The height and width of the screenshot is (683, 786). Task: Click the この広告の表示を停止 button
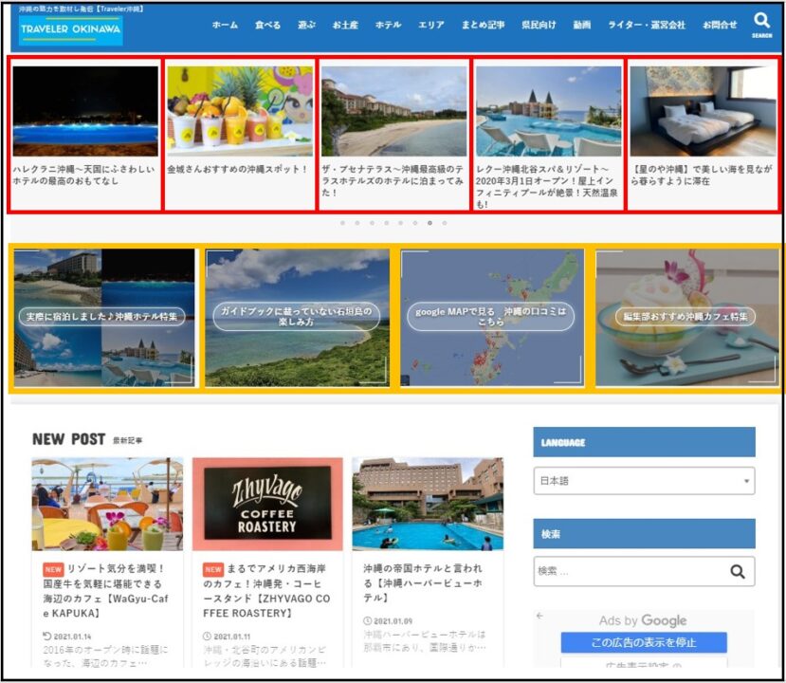(x=644, y=642)
